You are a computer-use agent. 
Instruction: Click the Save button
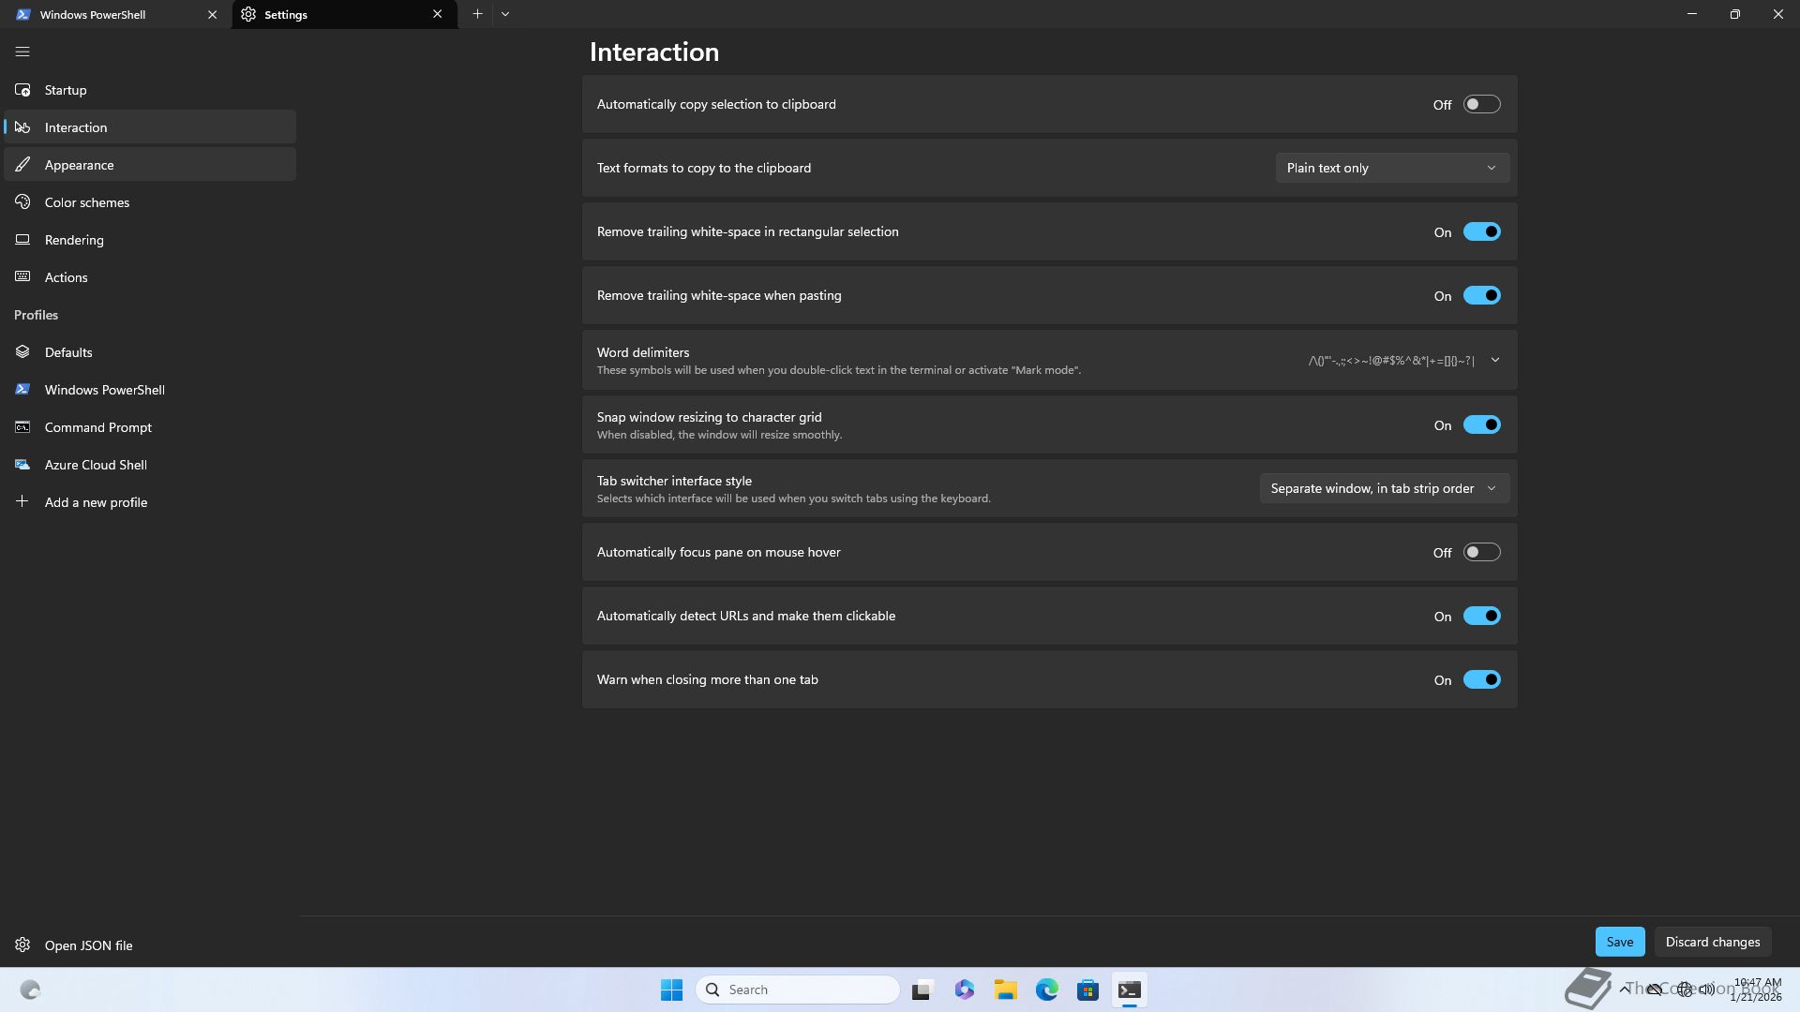(1619, 942)
